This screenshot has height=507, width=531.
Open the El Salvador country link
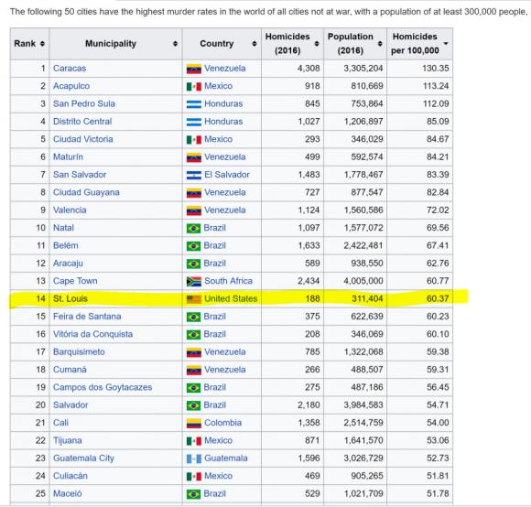tap(227, 175)
